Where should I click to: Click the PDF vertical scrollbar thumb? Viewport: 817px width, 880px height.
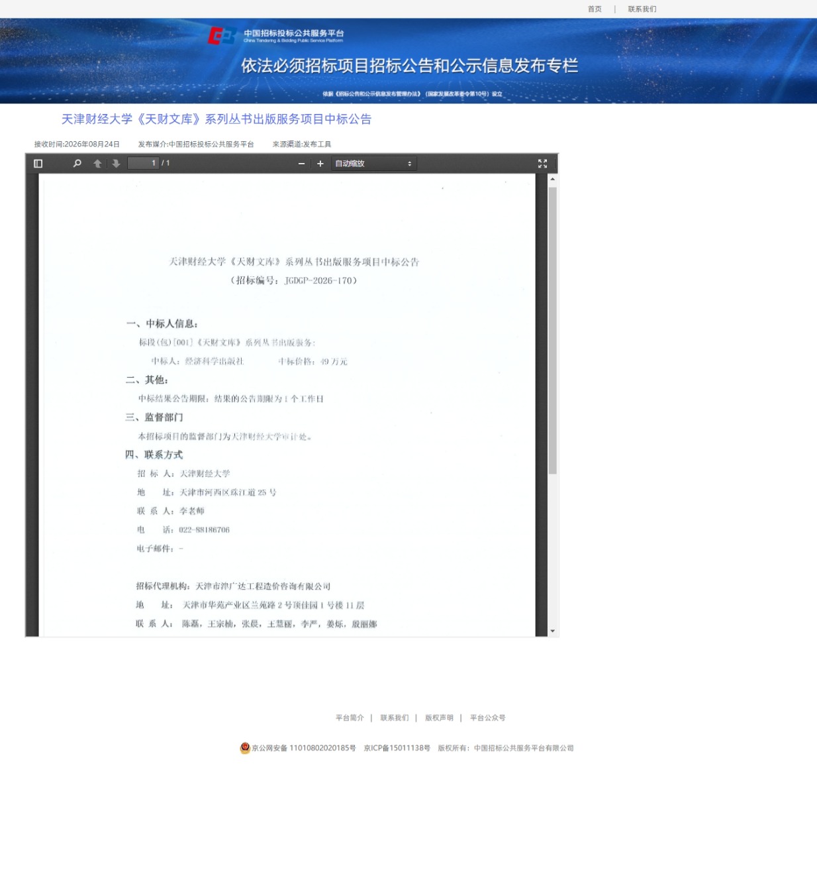553,331
